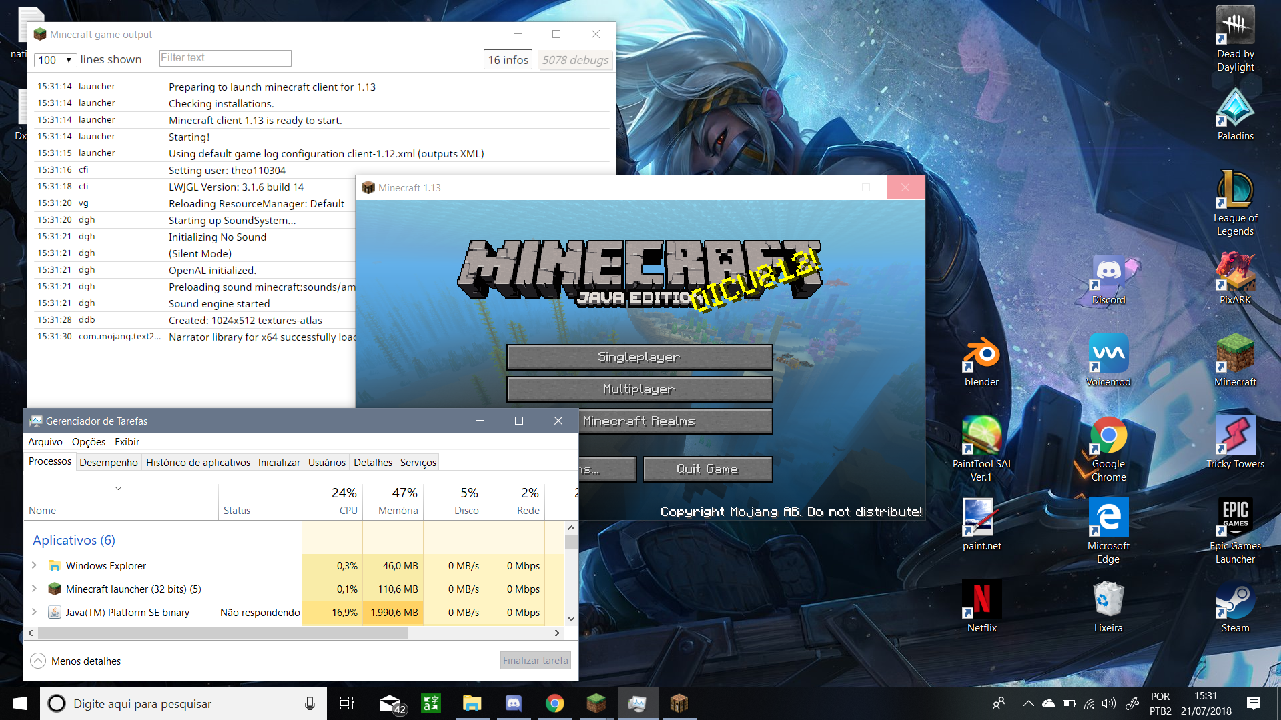Open the Discord desktop icon
Image resolution: width=1281 pixels, height=720 pixels.
pyautogui.click(x=1108, y=275)
